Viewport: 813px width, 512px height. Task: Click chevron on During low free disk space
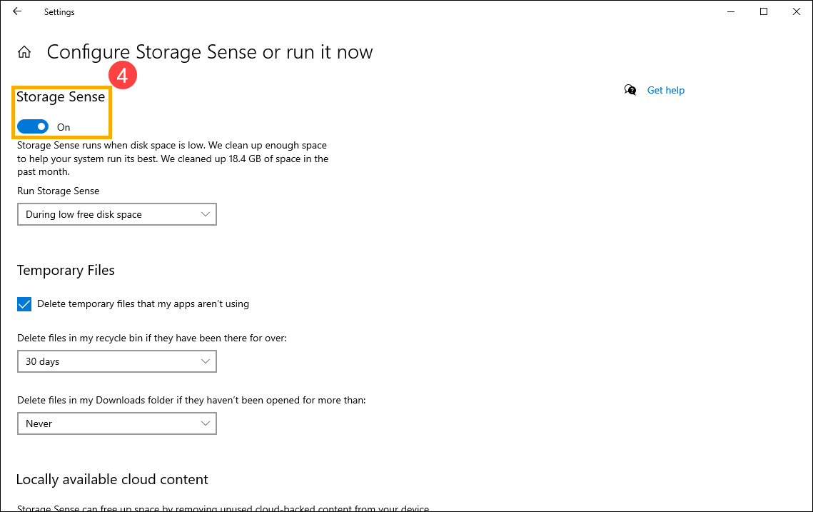point(206,214)
